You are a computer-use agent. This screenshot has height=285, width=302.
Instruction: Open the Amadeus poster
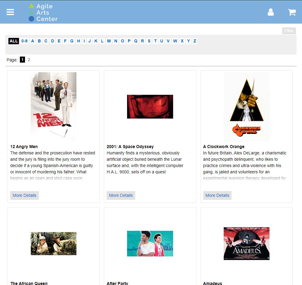[247, 243]
